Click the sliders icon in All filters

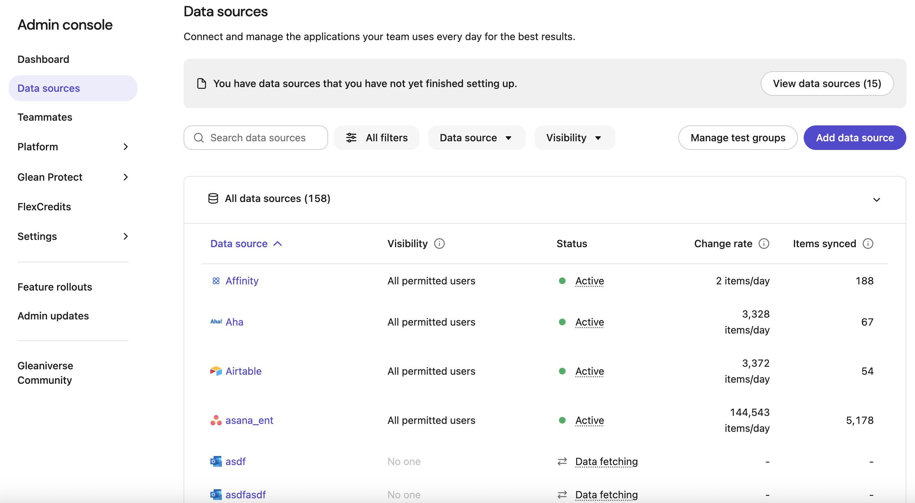click(351, 138)
